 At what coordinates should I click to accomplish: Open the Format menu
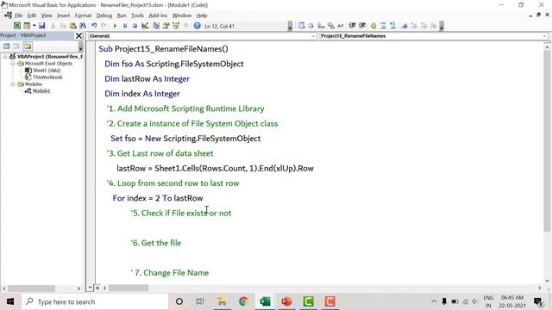(x=83, y=15)
